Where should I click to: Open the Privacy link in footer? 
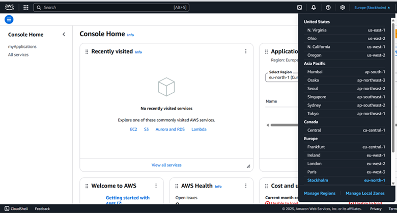tap(376, 209)
